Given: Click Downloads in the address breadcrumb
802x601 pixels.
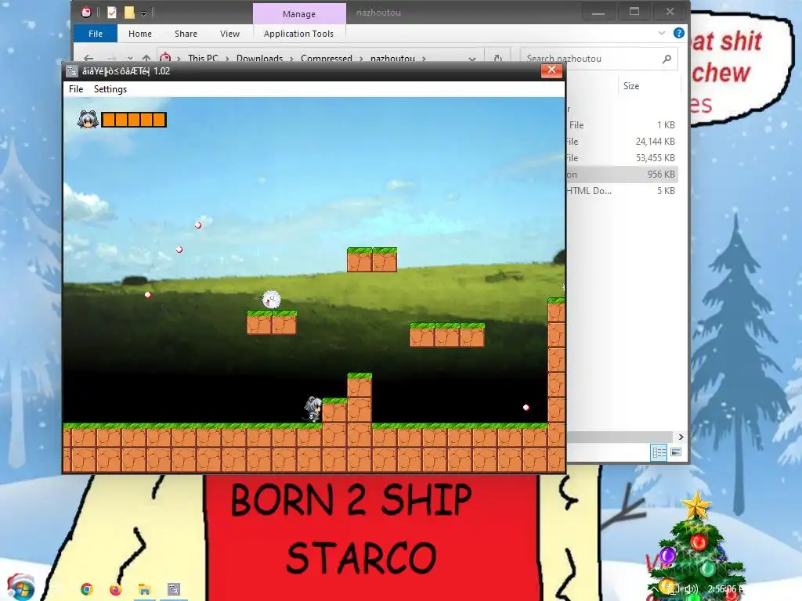Looking at the screenshot, I should point(259,58).
